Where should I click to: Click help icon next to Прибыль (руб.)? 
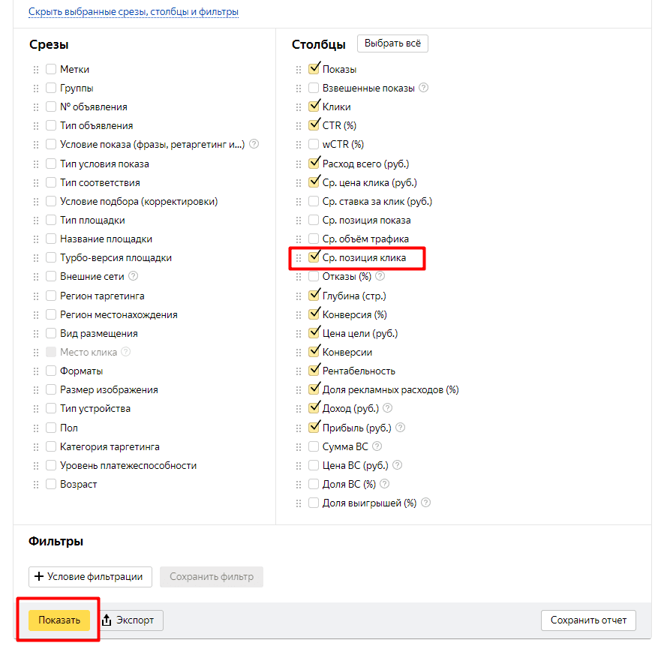coord(400,428)
